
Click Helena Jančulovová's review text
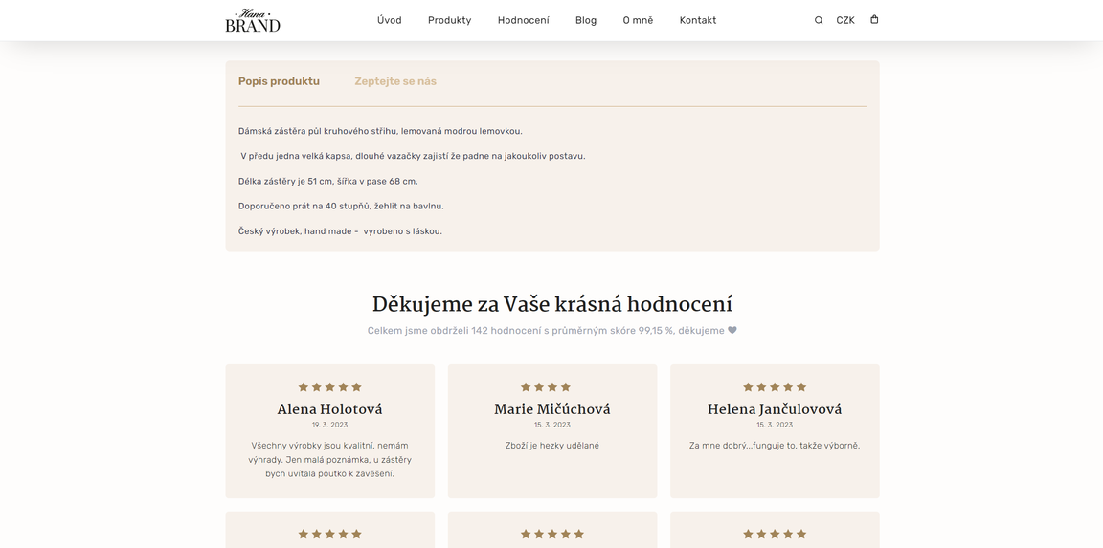tap(775, 446)
